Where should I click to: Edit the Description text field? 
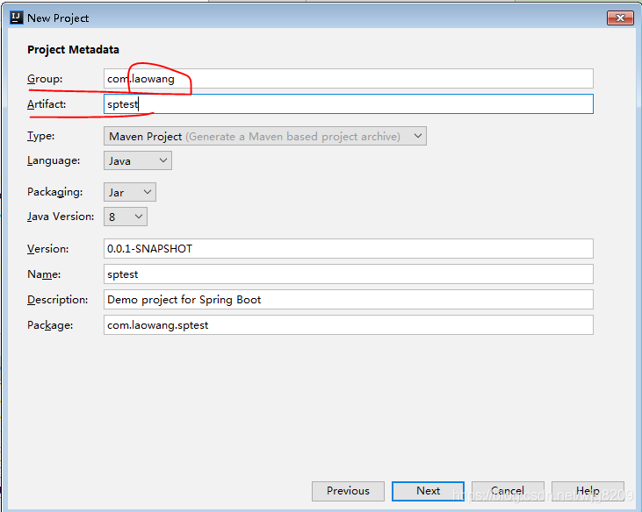pyautogui.click(x=349, y=300)
